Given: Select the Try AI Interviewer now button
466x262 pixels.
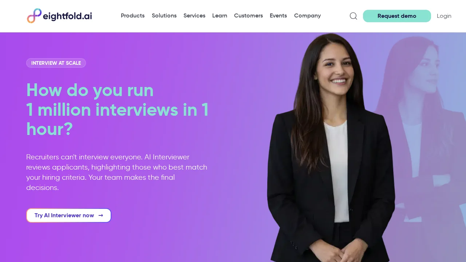Looking at the screenshot, I should 69,215.
